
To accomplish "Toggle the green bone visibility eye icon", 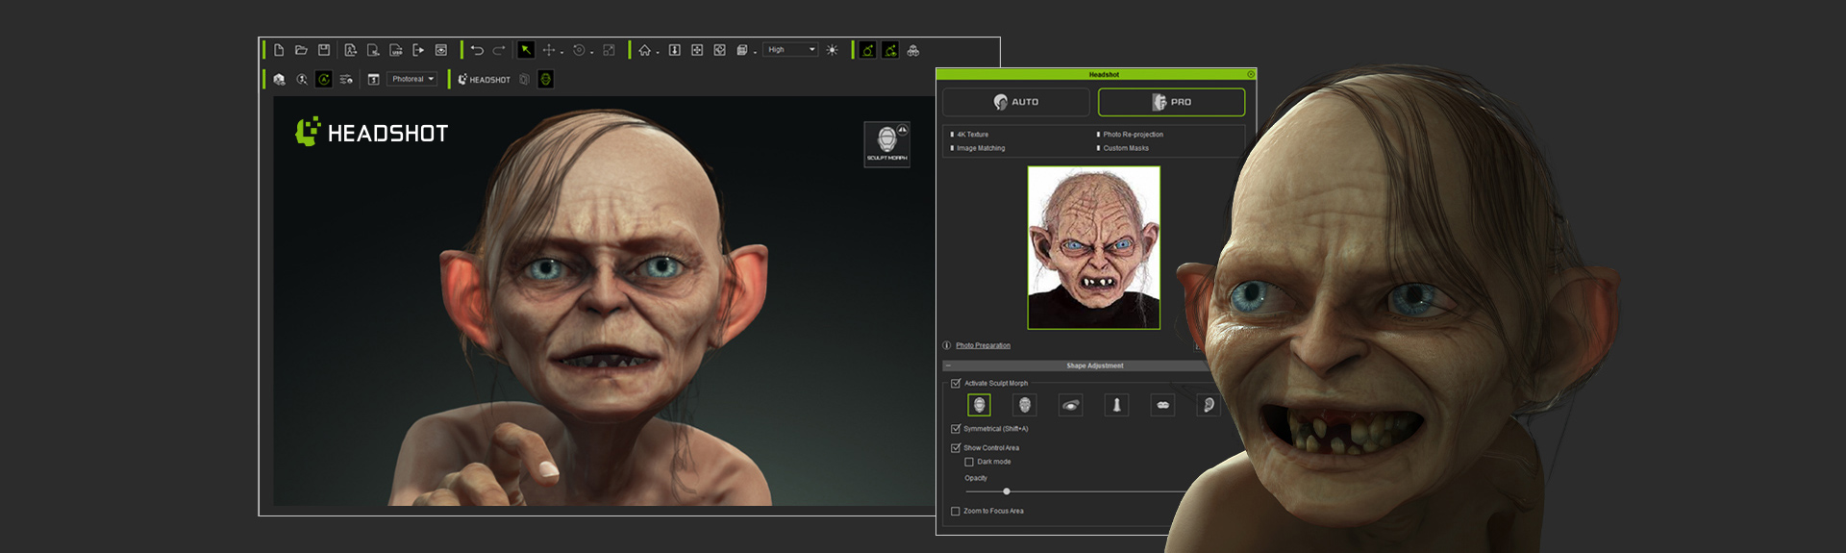I will (891, 50).
